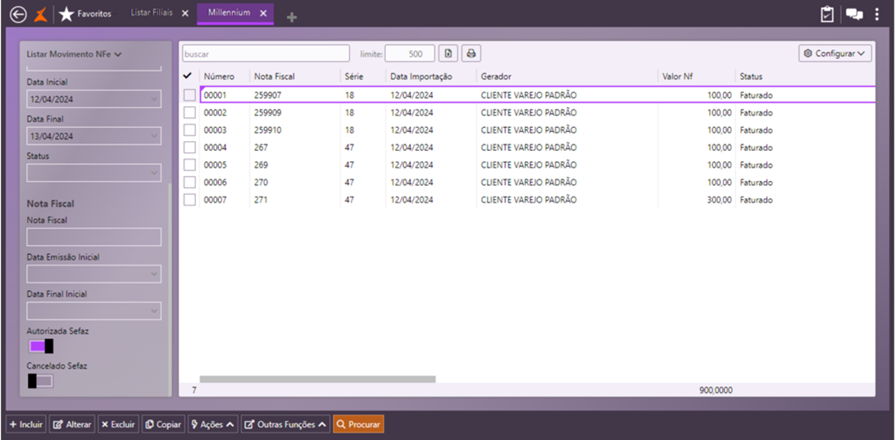Click the orange Millennium logo icon
Image resolution: width=896 pixels, height=440 pixels.
click(41, 14)
